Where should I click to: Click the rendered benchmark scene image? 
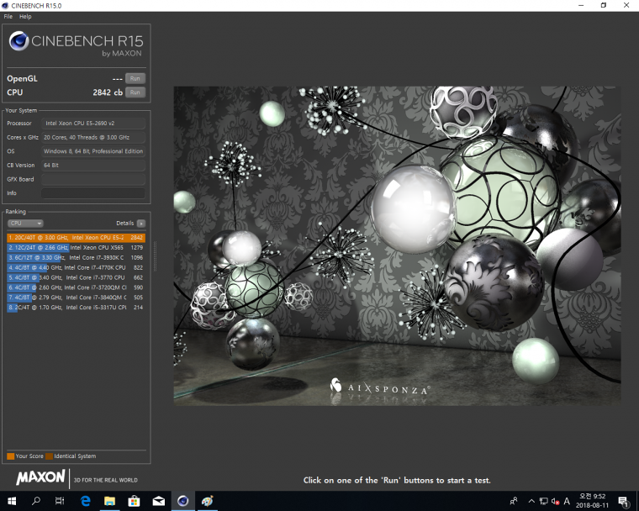tap(398, 245)
